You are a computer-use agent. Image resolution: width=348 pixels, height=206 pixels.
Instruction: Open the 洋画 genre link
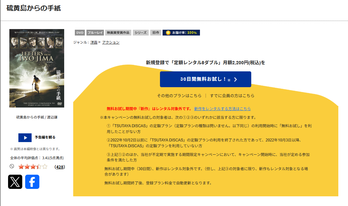pos(94,42)
